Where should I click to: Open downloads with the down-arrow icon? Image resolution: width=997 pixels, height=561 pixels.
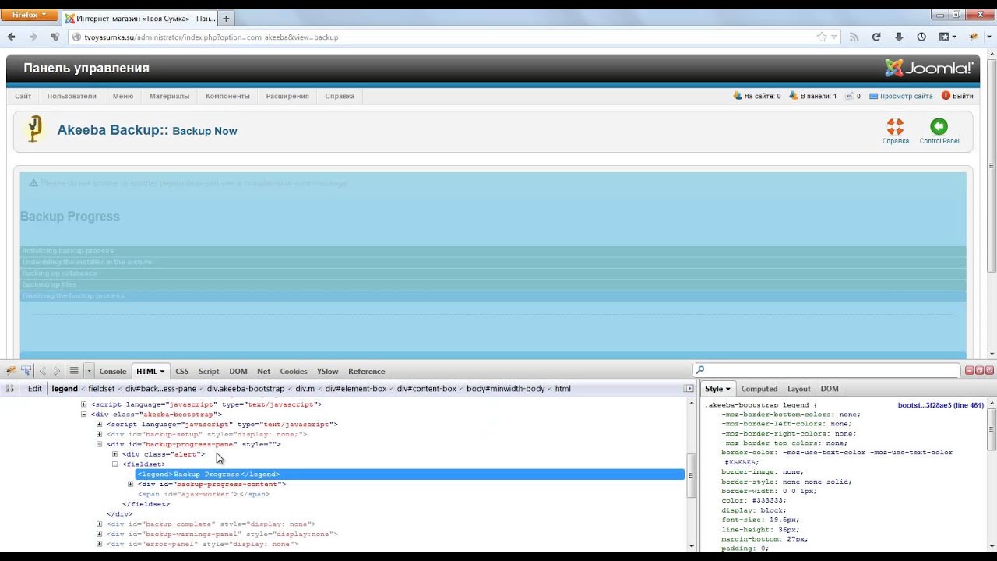(x=899, y=37)
